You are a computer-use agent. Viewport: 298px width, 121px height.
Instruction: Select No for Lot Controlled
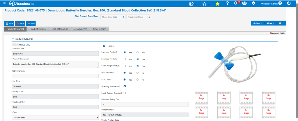[x=137, y=73]
